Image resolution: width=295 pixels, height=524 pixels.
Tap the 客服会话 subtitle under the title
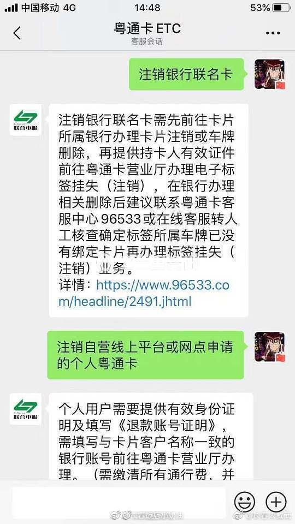pyautogui.click(x=147, y=41)
